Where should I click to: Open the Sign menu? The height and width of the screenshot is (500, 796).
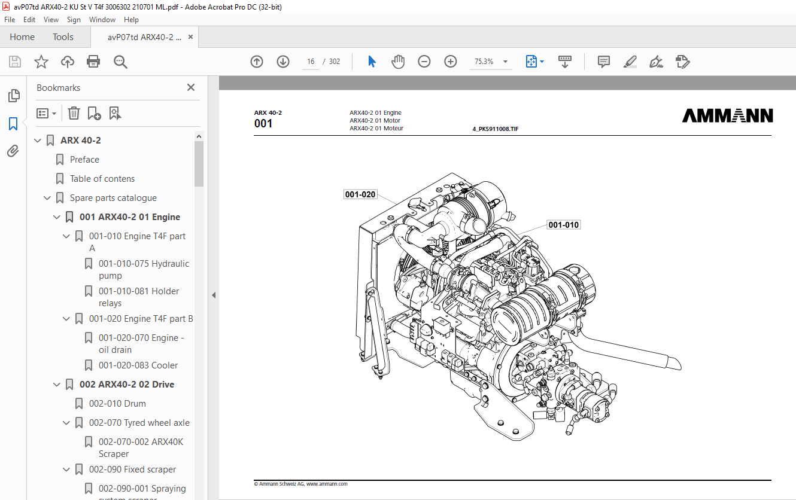click(74, 20)
